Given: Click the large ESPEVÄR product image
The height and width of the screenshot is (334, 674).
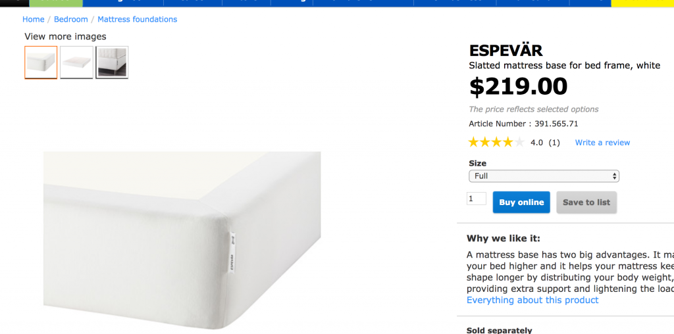Looking at the screenshot, I should pyautogui.click(x=182, y=237).
